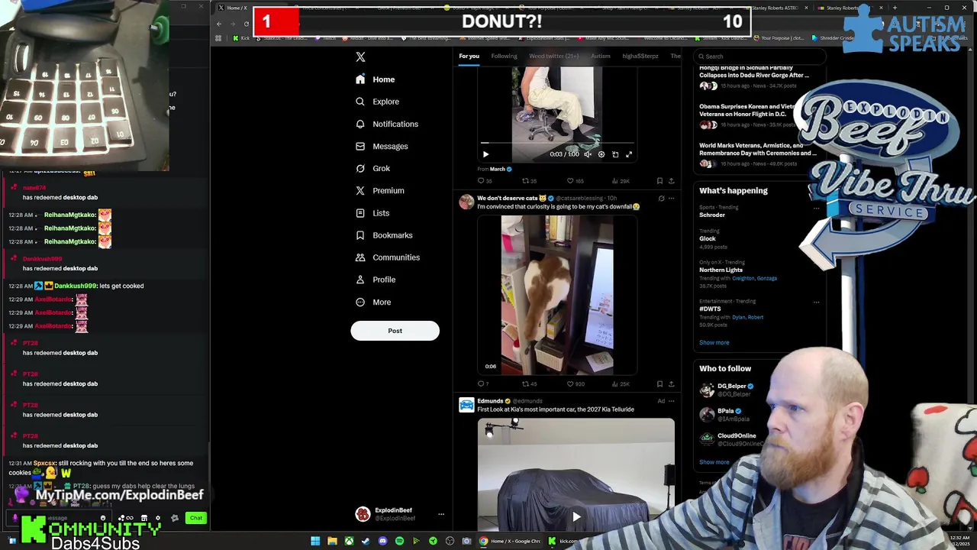Repost the top video post
The image size is (977, 550).
click(x=528, y=181)
